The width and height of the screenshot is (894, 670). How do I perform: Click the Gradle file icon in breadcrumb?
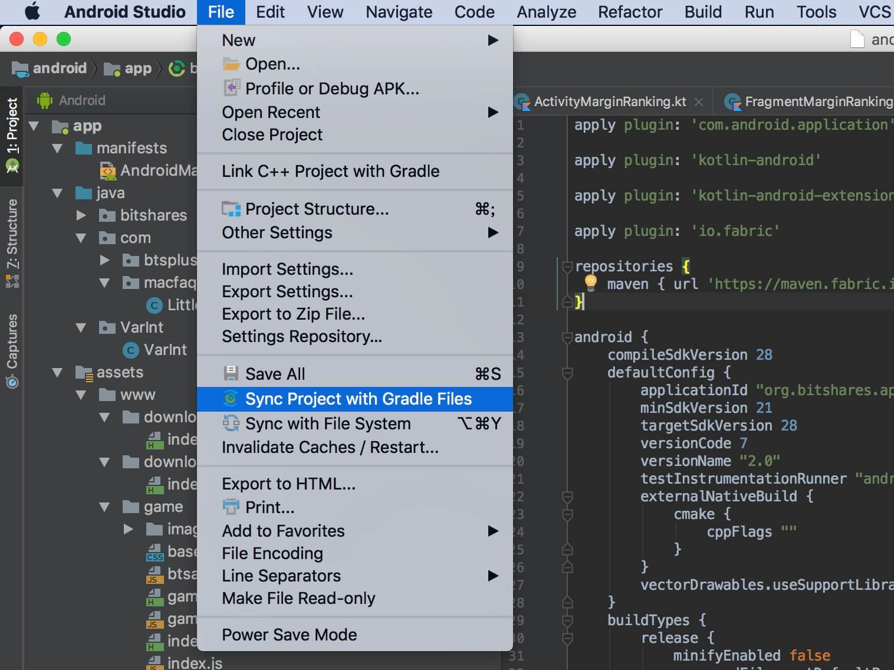(176, 68)
